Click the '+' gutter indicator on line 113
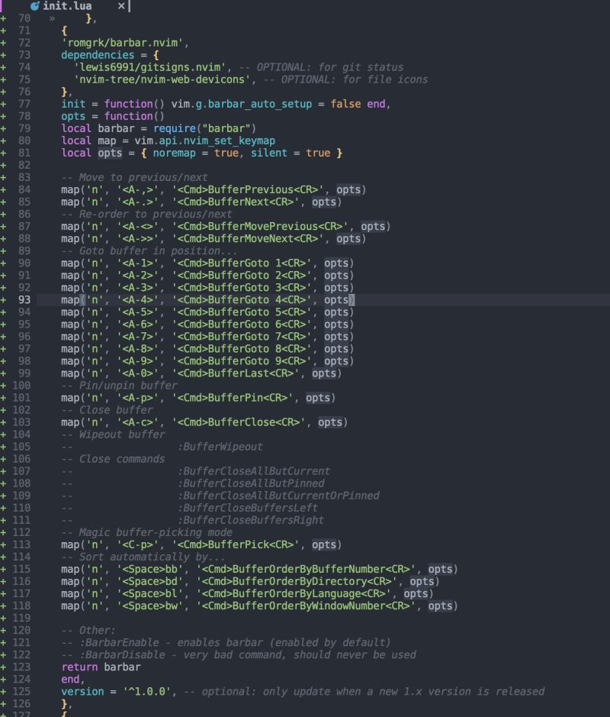This screenshot has height=717, width=610. [5, 544]
